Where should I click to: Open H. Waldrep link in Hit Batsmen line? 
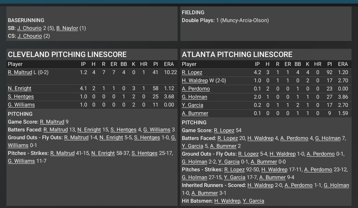click(x=227, y=201)
